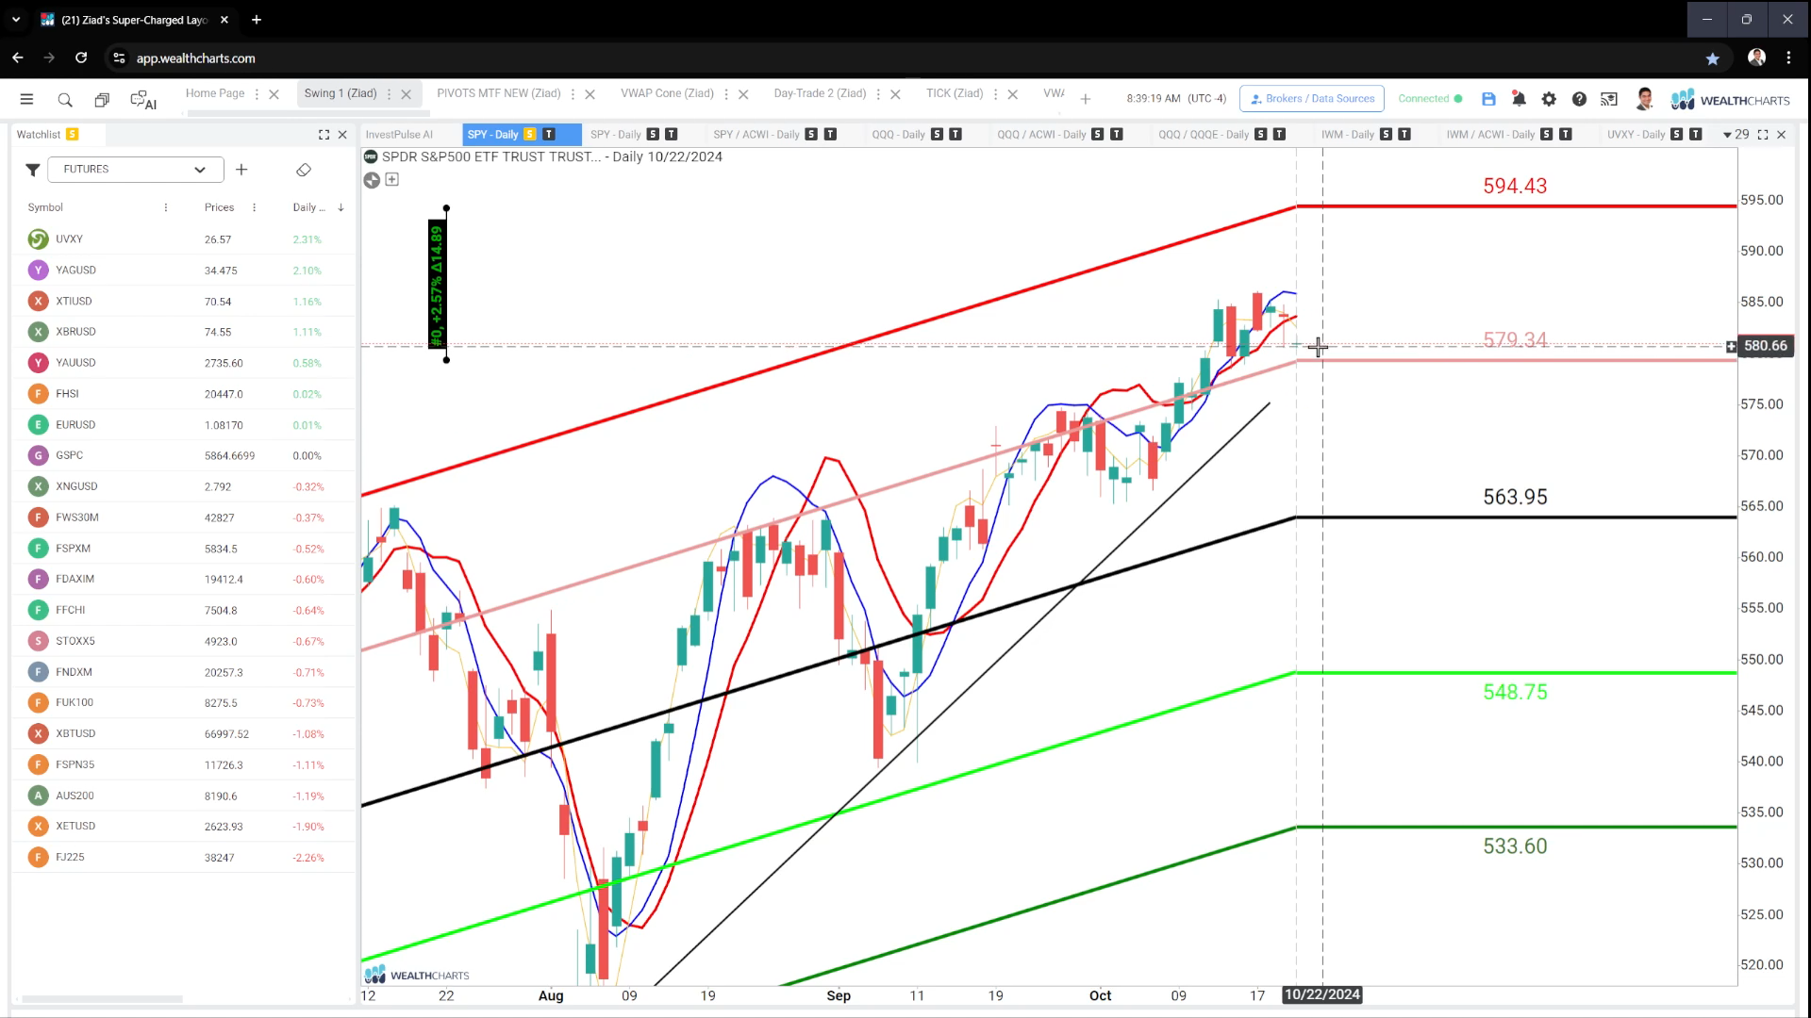Image resolution: width=1811 pixels, height=1018 pixels.
Task: Toggle the S badge on active SPY - Daily tab
Action: [x=530, y=134]
